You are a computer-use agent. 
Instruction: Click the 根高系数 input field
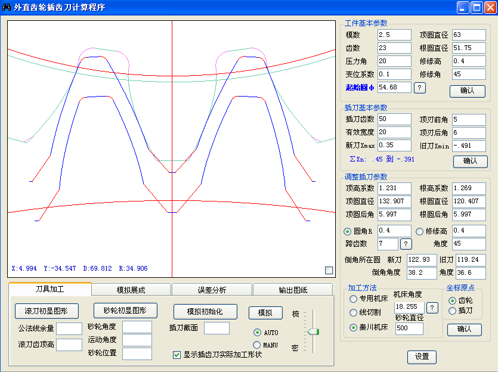[469, 188]
